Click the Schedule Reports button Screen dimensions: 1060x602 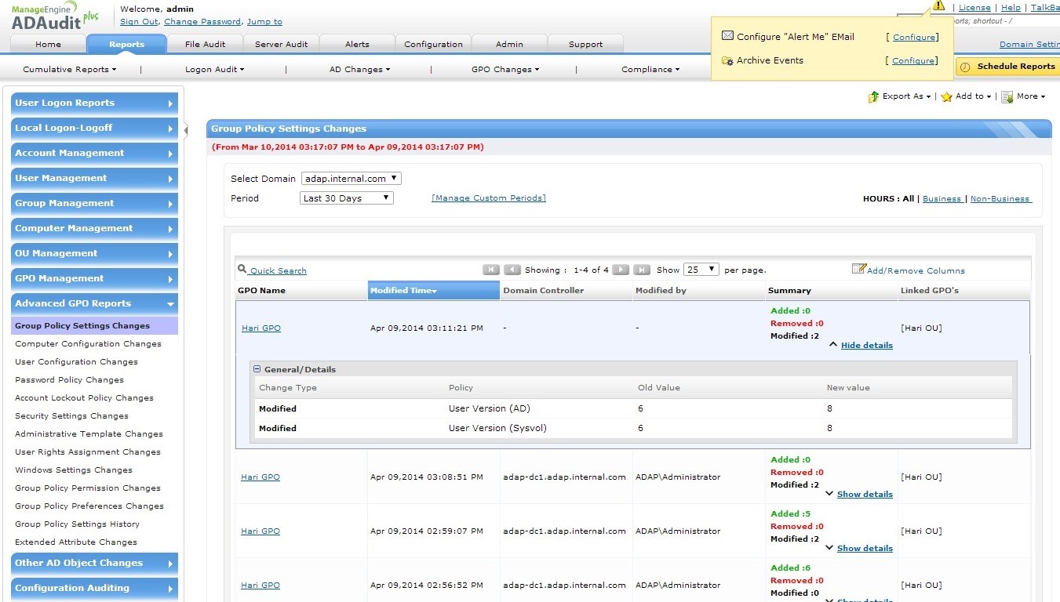[x=1007, y=67]
